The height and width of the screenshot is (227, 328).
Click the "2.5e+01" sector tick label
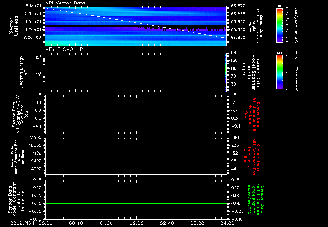pos(33,14)
